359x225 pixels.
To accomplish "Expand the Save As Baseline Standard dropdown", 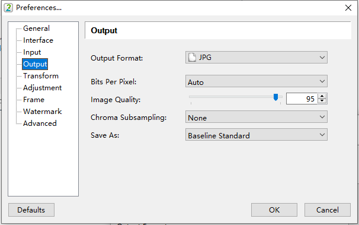I will click(x=256, y=135).
